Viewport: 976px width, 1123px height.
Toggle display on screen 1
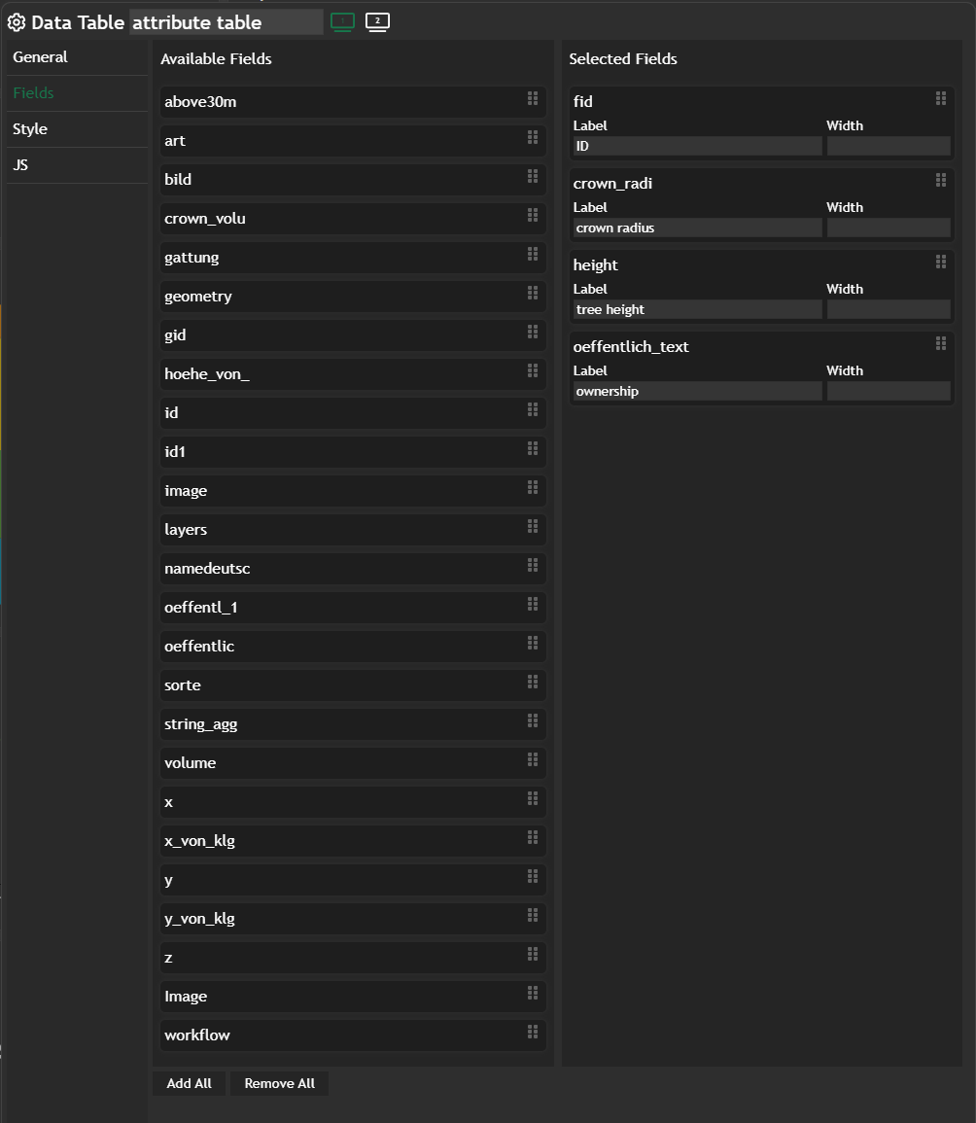tap(342, 21)
